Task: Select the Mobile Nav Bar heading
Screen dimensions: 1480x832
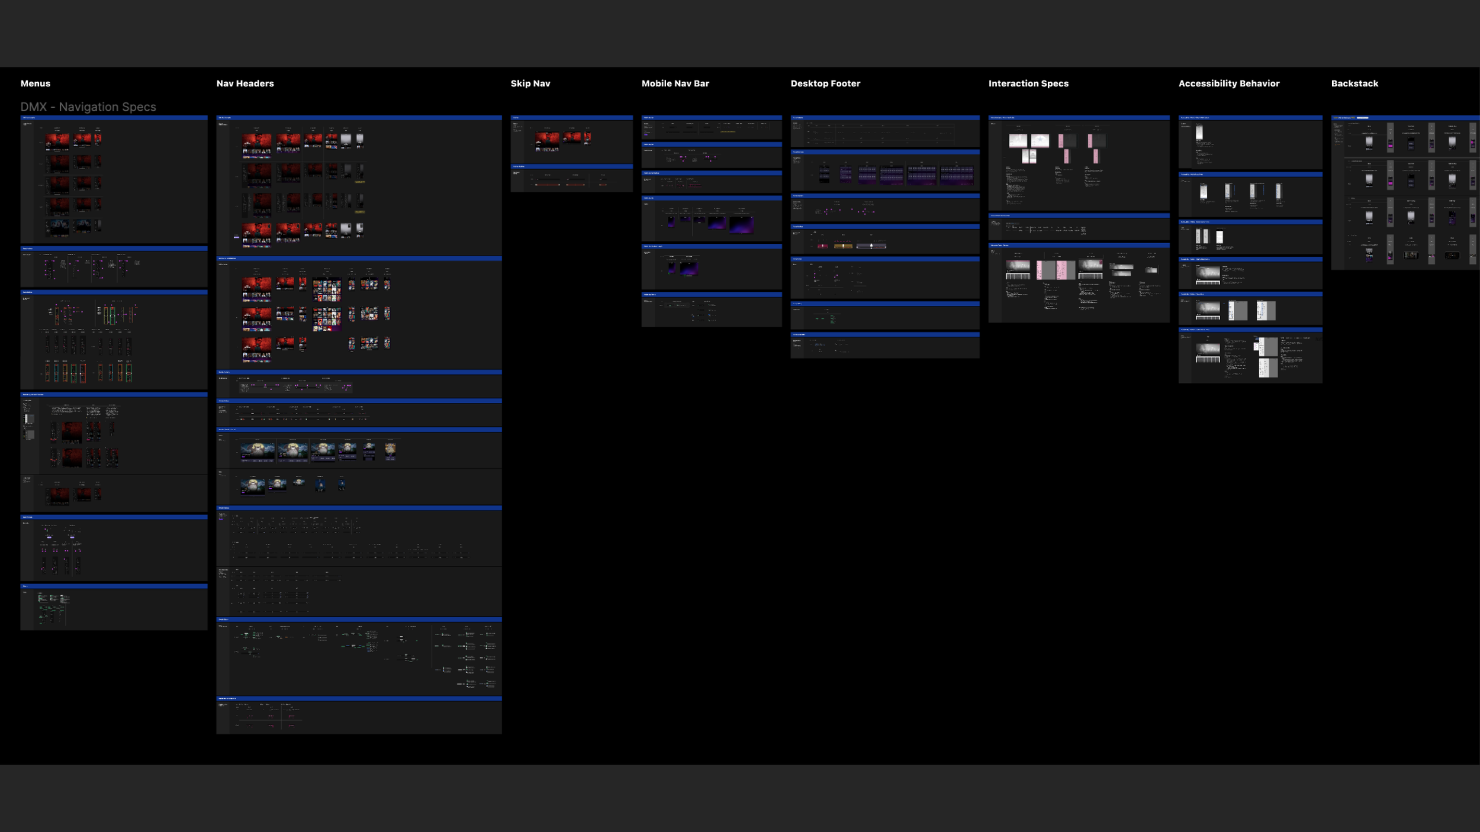Action: pyautogui.click(x=675, y=83)
